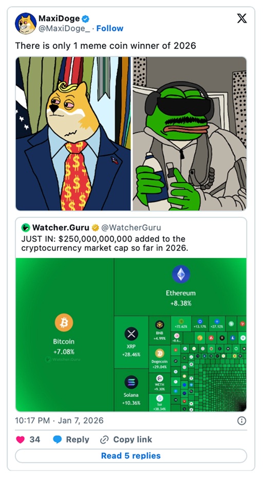The width and height of the screenshot is (263, 478).
Task: Open the Pepe with headphones image
Action: (190, 134)
